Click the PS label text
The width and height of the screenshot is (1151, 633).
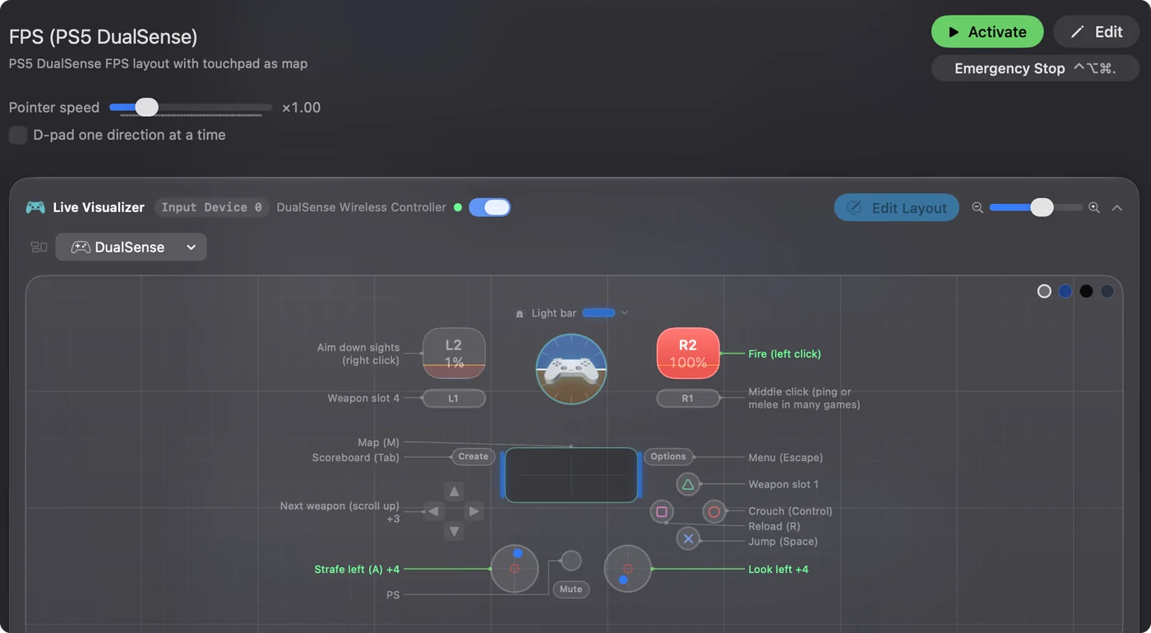coord(393,594)
